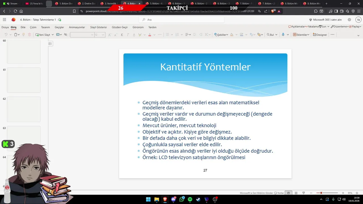The height and width of the screenshot is (204, 363).
Task: Open Spotify from the taskbar
Action: (190, 199)
